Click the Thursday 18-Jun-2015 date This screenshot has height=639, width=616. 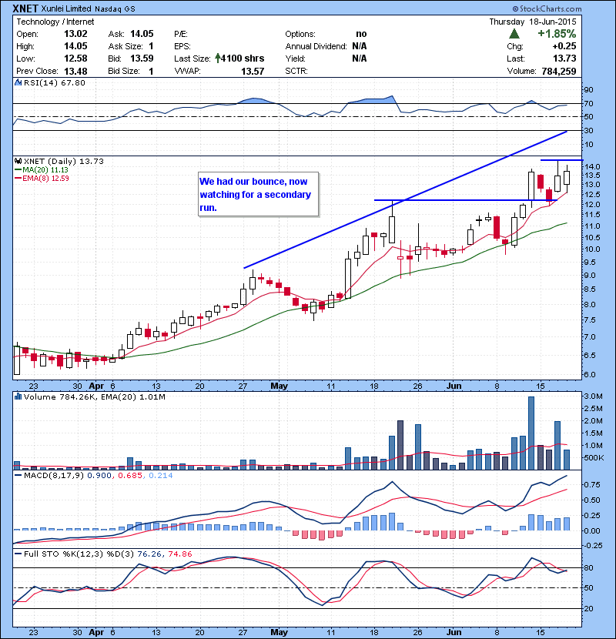(533, 22)
